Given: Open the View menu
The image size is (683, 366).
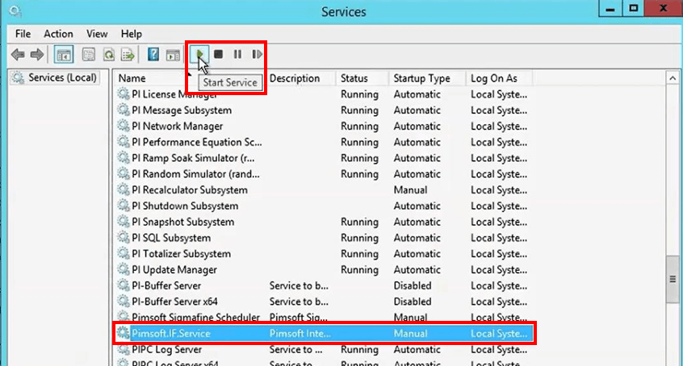Looking at the screenshot, I should pyautogui.click(x=97, y=34).
